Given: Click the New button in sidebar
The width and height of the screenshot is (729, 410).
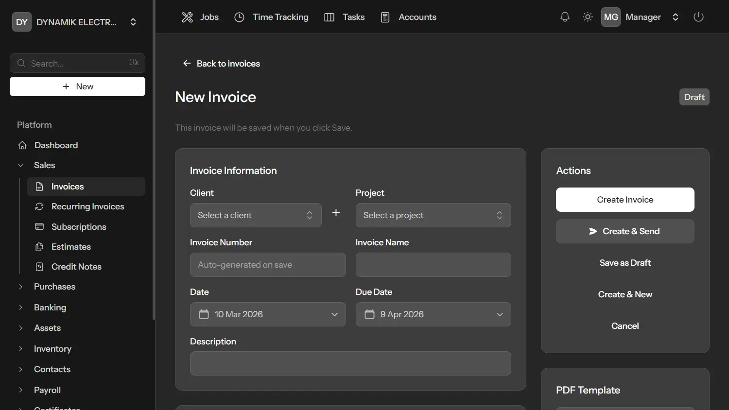Looking at the screenshot, I should (78, 86).
